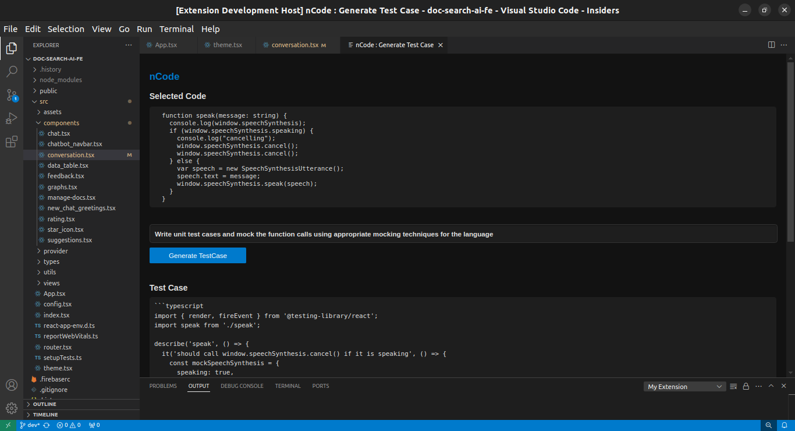The height and width of the screenshot is (431, 795).
Task: Expand the assets folder
Action: (x=81, y=112)
